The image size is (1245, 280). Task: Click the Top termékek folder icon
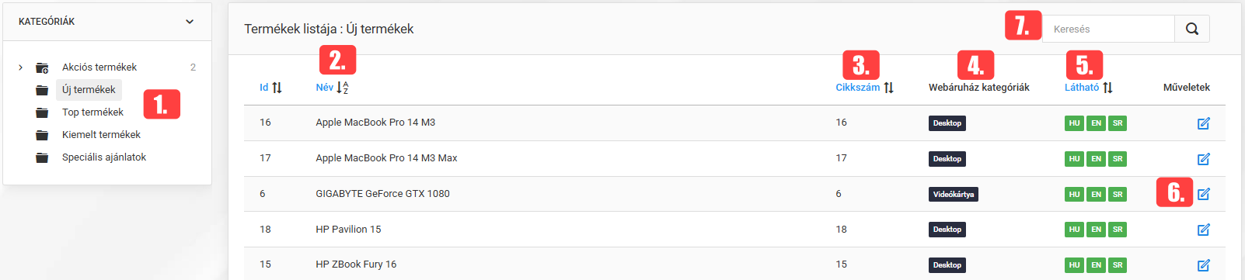point(42,112)
